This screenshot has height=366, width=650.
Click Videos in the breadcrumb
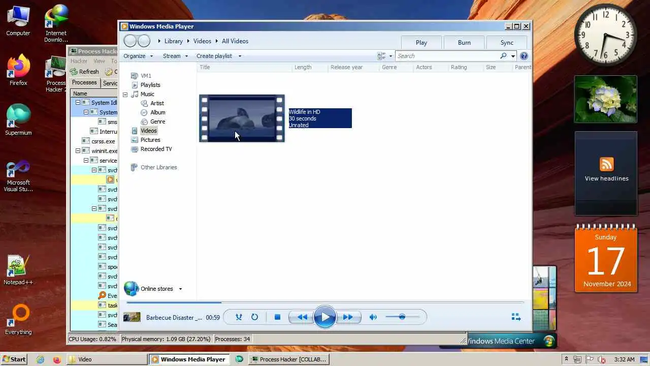[x=202, y=41]
